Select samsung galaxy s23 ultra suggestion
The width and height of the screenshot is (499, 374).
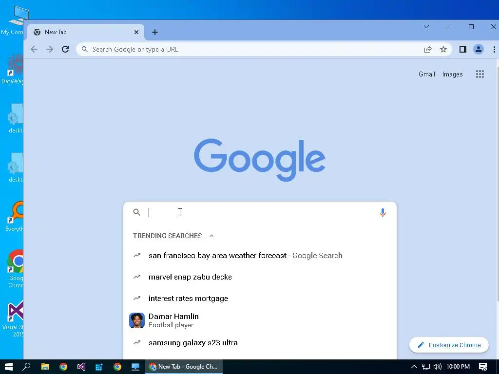[x=260, y=342]
